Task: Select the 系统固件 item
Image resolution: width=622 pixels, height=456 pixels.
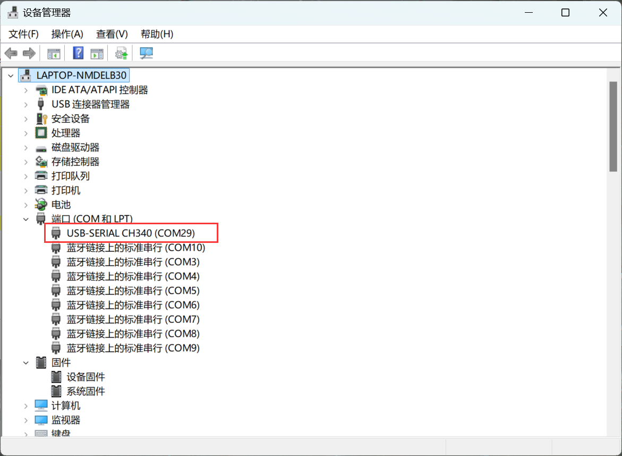Action: [86, 391]
